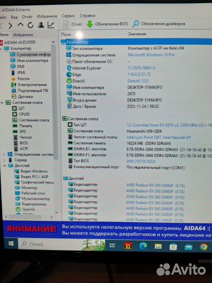This screenshot has width=212, height=283.
Task: Select the OpenGL tree item
Action: click(28, 210)
